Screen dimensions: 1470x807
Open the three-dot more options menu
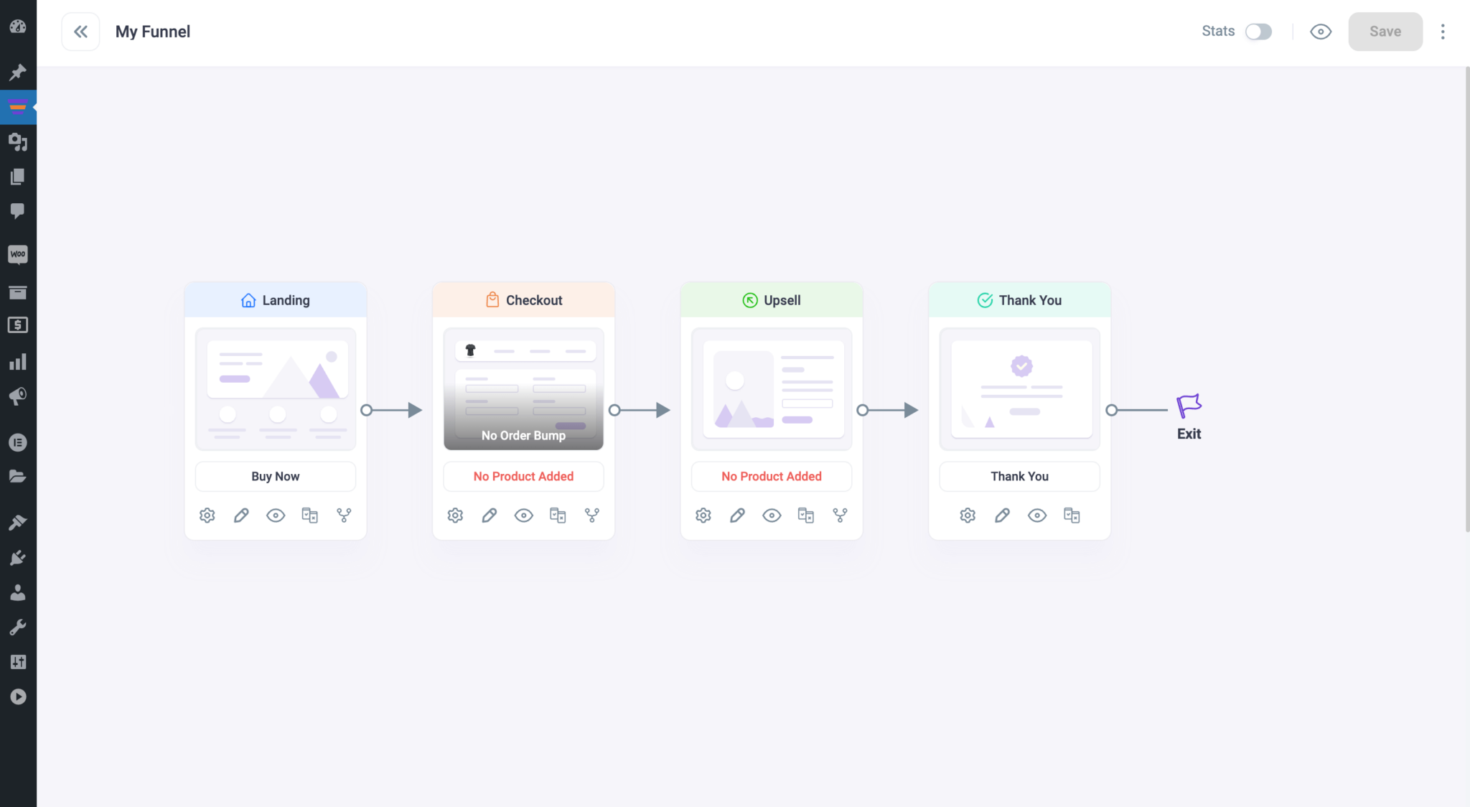click(x=1443, y=32)
